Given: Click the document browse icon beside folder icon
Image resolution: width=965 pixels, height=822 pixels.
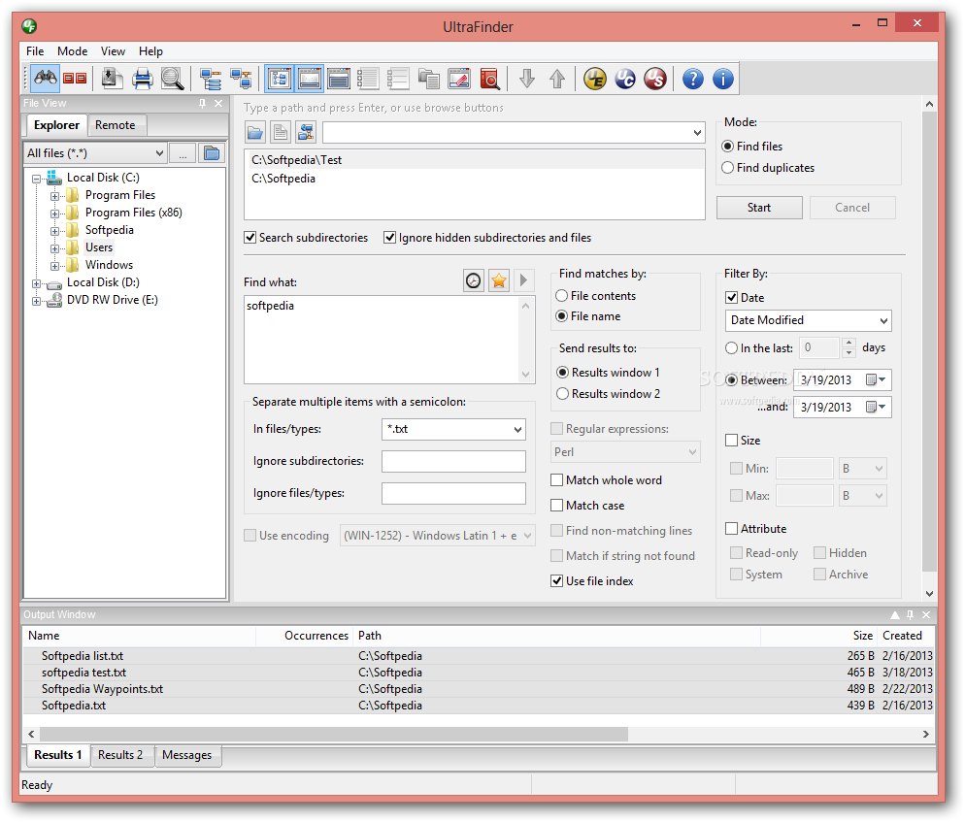Looking at the screenshot, I should 281,132.
